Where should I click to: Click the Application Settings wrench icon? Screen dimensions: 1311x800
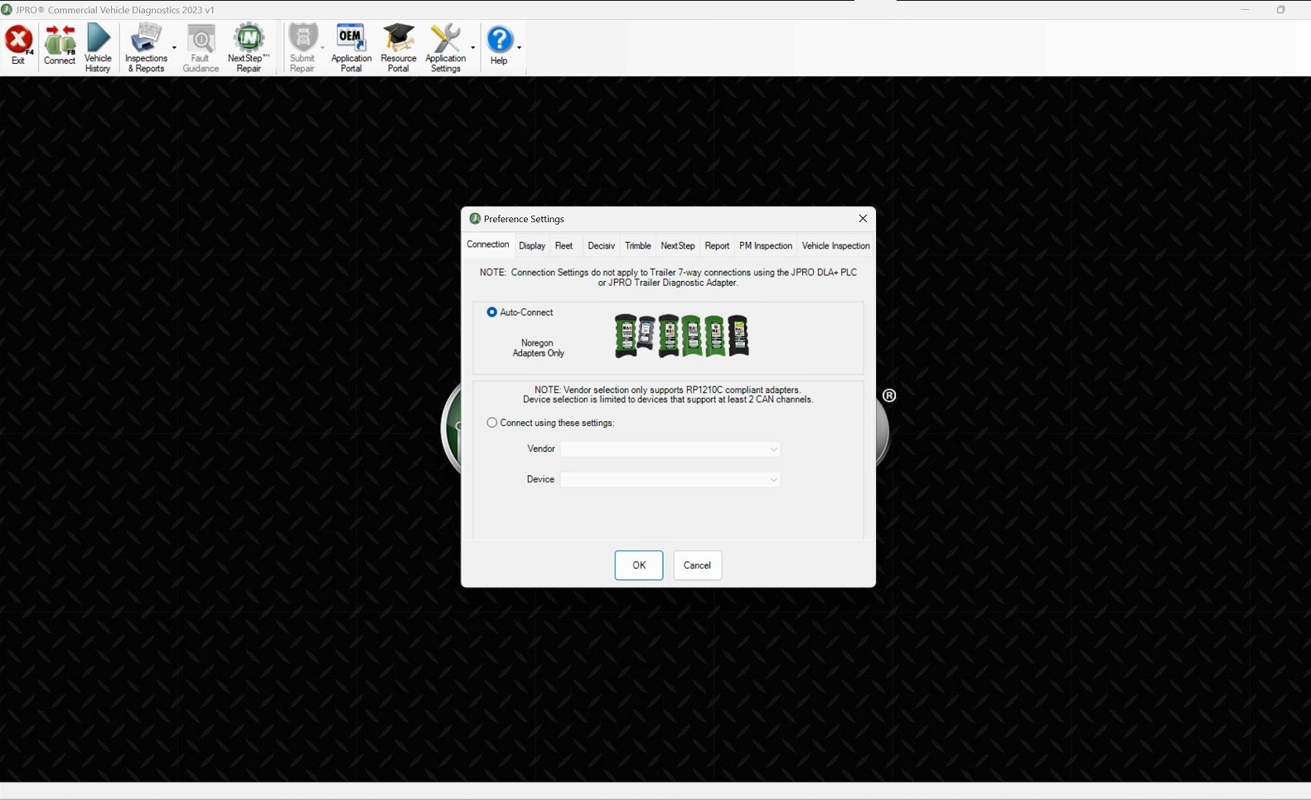coord(446,48)
